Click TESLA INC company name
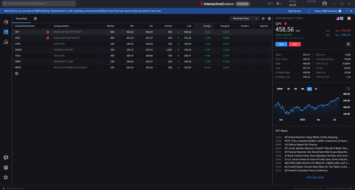Screen dimensions: 355x190 (x=59, y=56)
